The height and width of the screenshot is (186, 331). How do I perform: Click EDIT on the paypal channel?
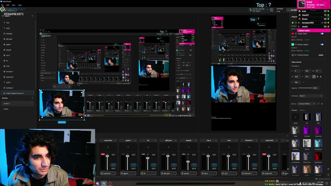[194, 155]
